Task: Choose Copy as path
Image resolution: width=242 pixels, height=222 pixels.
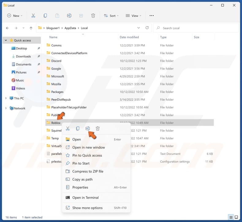Action: (96, 179)
